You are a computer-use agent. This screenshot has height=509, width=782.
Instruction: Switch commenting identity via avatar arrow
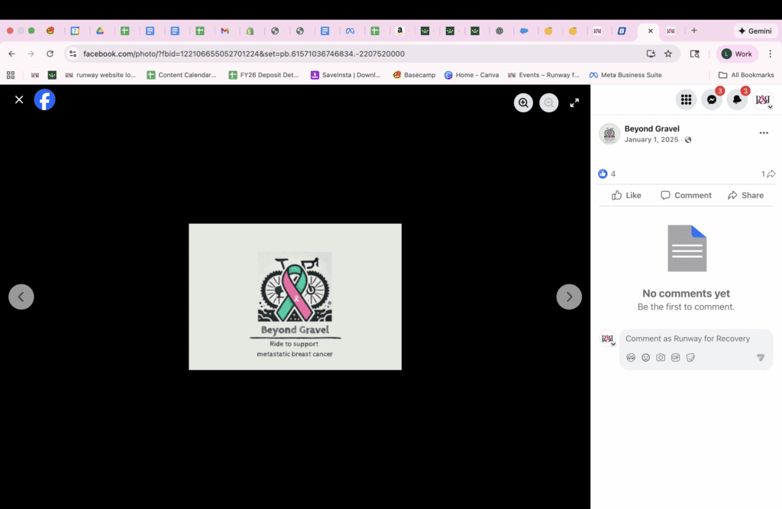[613, 344]
